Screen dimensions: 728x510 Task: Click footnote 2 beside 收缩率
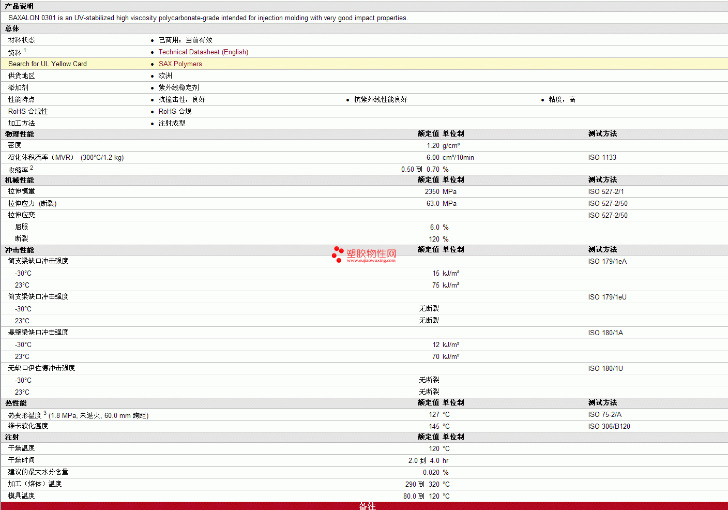32,168
